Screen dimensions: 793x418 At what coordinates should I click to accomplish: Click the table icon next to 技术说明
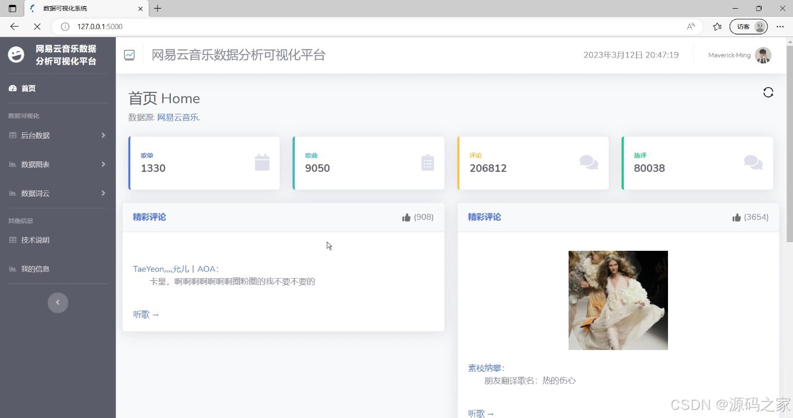[x=13, y=240]
